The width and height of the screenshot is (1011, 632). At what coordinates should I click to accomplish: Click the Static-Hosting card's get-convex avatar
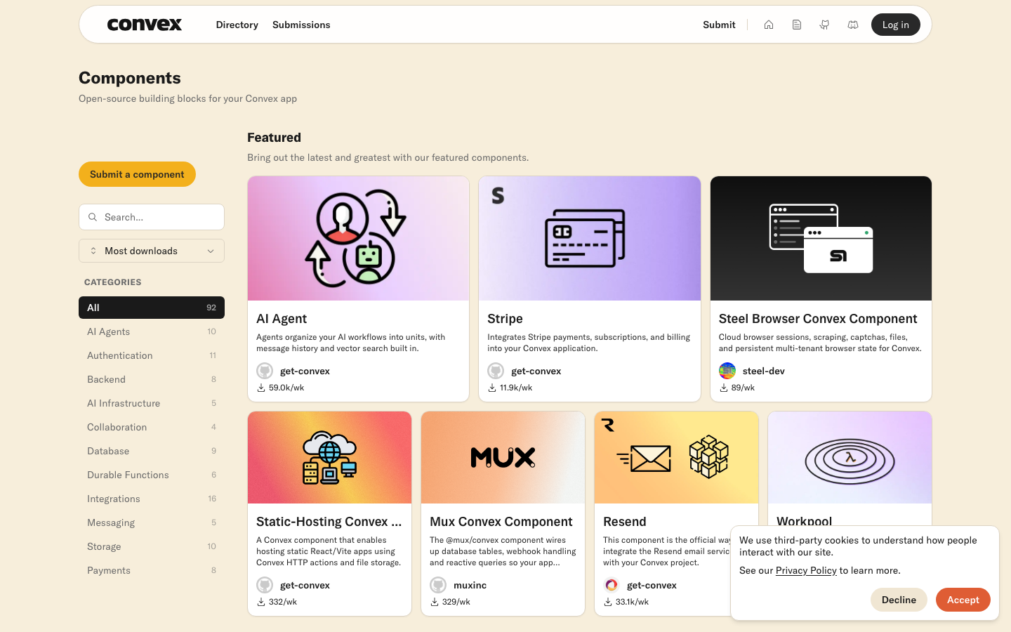pyautogui.click(x=265, y=585)
